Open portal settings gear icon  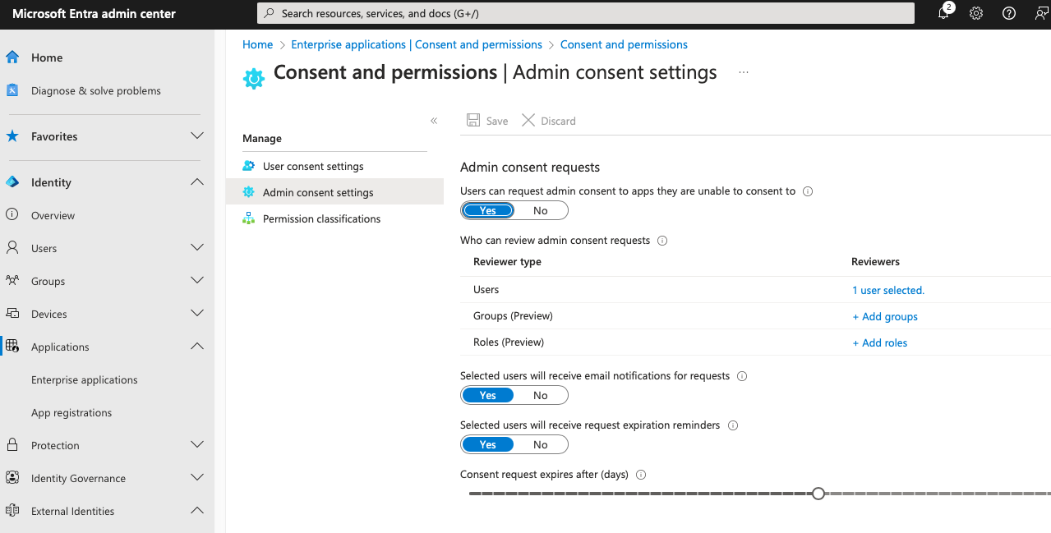pyautogui.click(x=976, y=13)
